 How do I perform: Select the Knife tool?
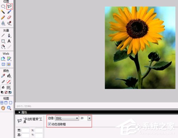[9, 47]
